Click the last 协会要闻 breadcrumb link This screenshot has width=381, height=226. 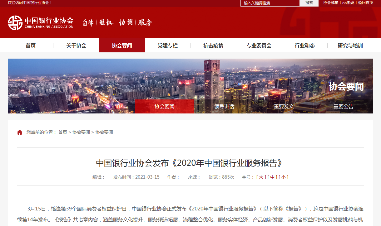point(104,132)
